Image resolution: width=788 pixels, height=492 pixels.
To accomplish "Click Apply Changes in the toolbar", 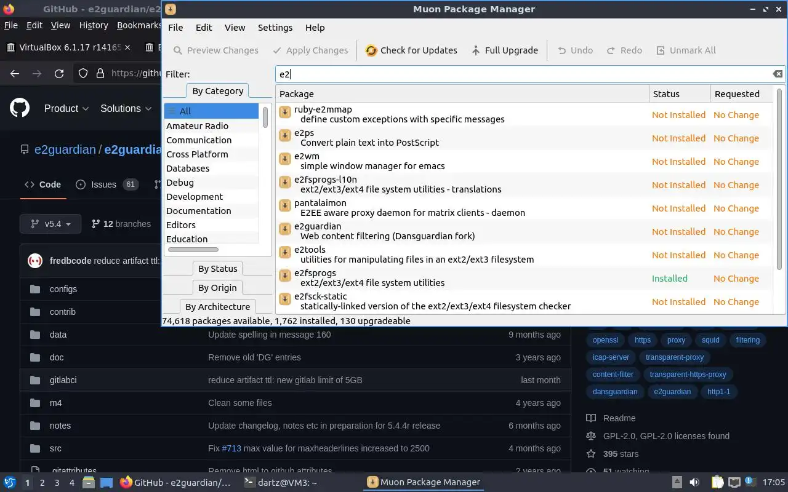I will click(x=310, y=50).
